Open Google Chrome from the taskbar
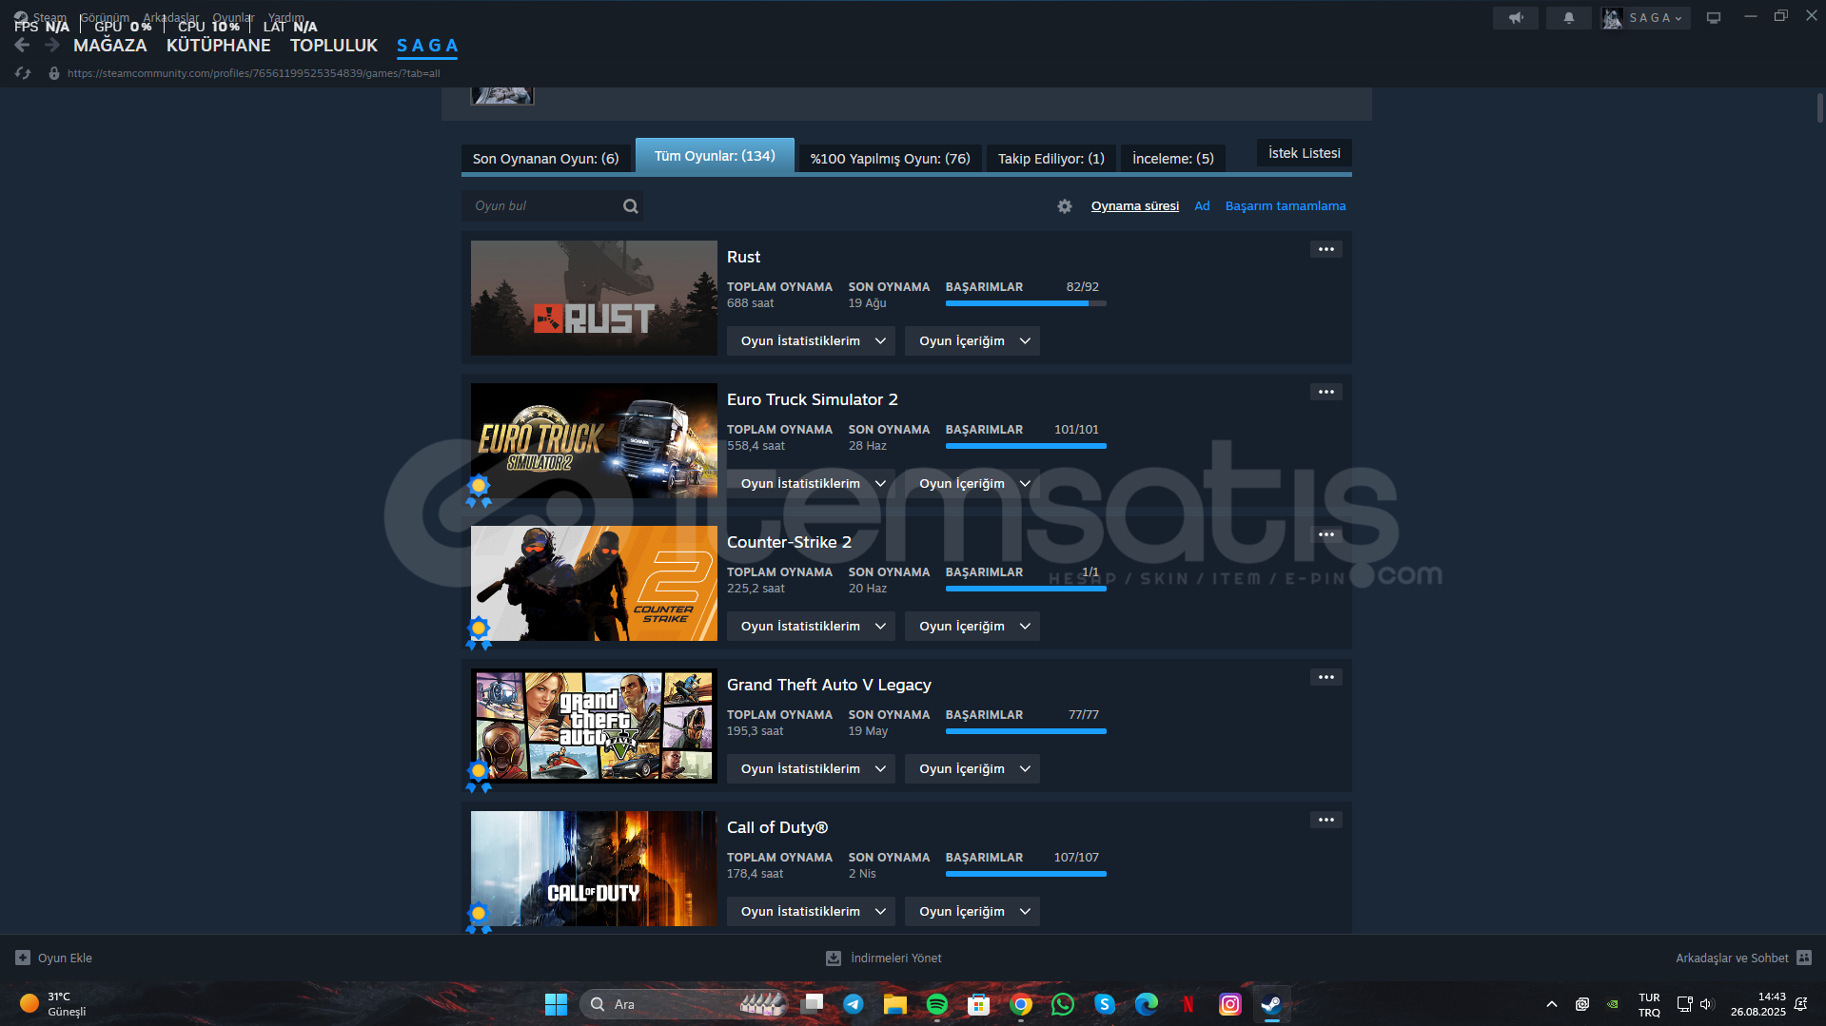 point(1021,1004)
